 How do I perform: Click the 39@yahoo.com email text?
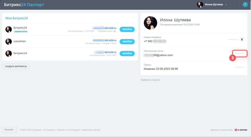tap(158, 55)
